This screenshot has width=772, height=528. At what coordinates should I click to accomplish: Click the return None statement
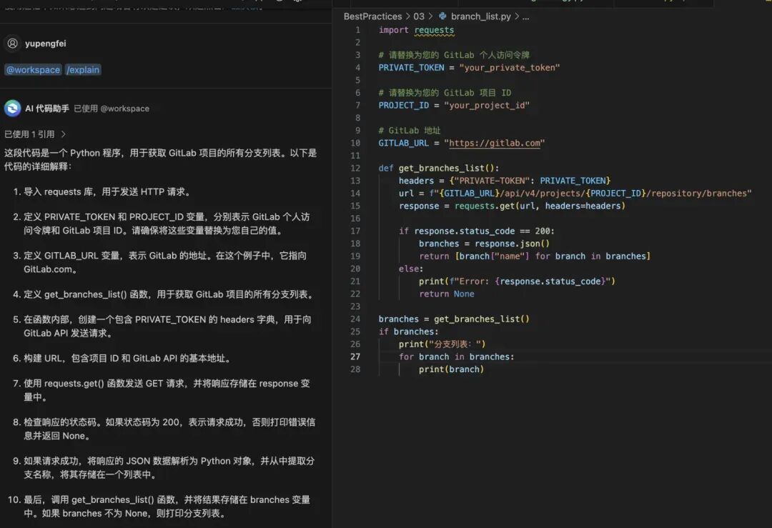point(447,294)
